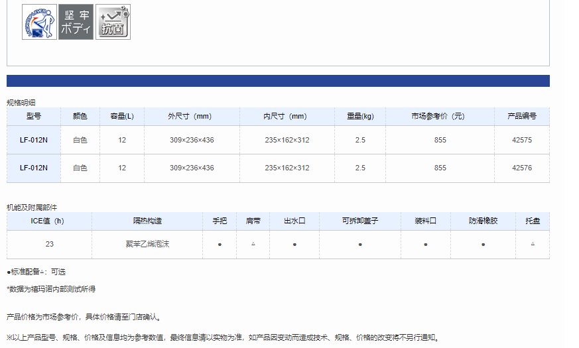Screen dimensions: 579x348
Task: Click the standard dot under 装料口
Action: click(x=426, y=245)
